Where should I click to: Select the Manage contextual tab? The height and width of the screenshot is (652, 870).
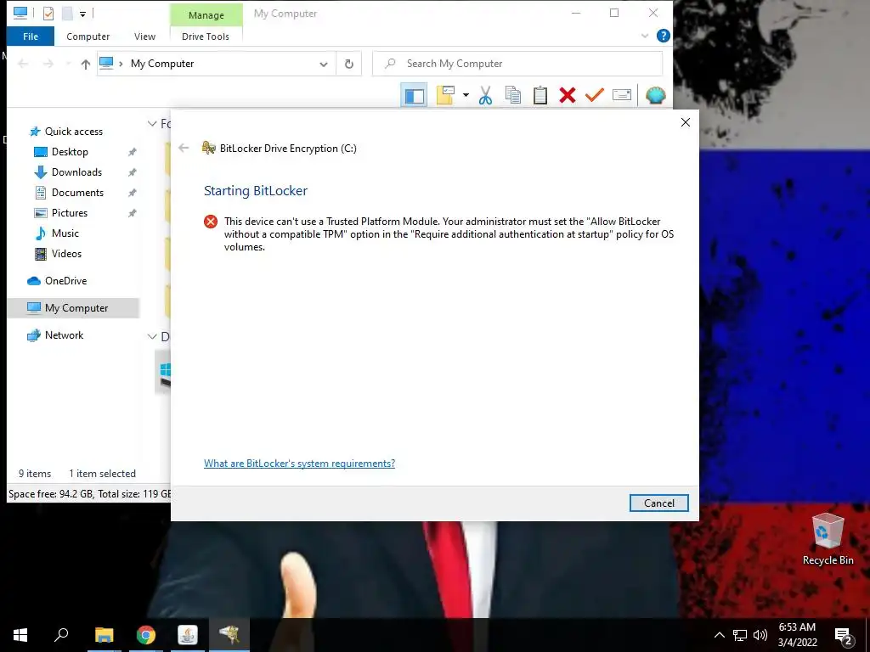(x=206, y=15)
